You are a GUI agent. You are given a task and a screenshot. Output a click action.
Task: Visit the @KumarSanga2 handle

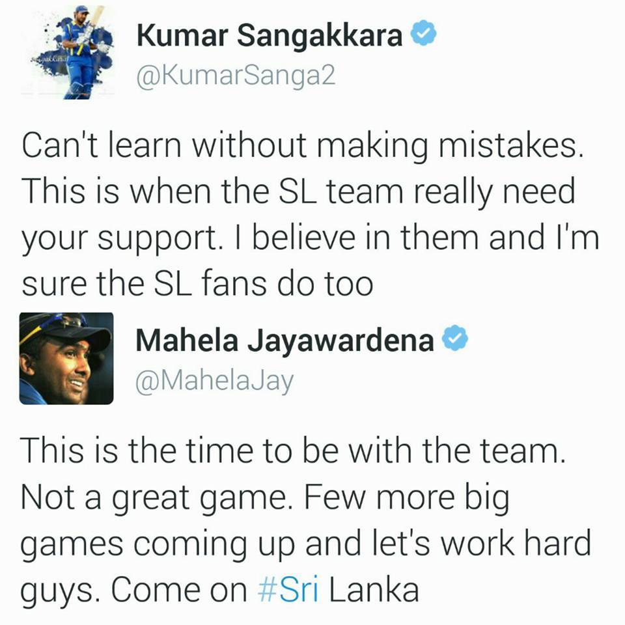click(236, 76)
